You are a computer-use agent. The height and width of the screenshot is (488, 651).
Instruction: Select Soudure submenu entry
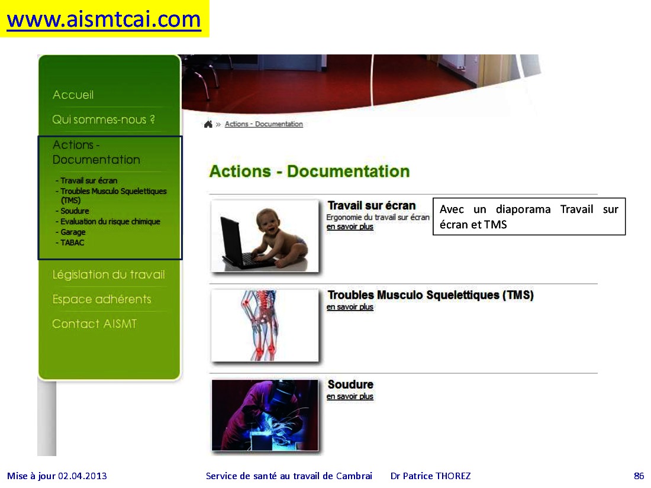[x=75, y=211]
